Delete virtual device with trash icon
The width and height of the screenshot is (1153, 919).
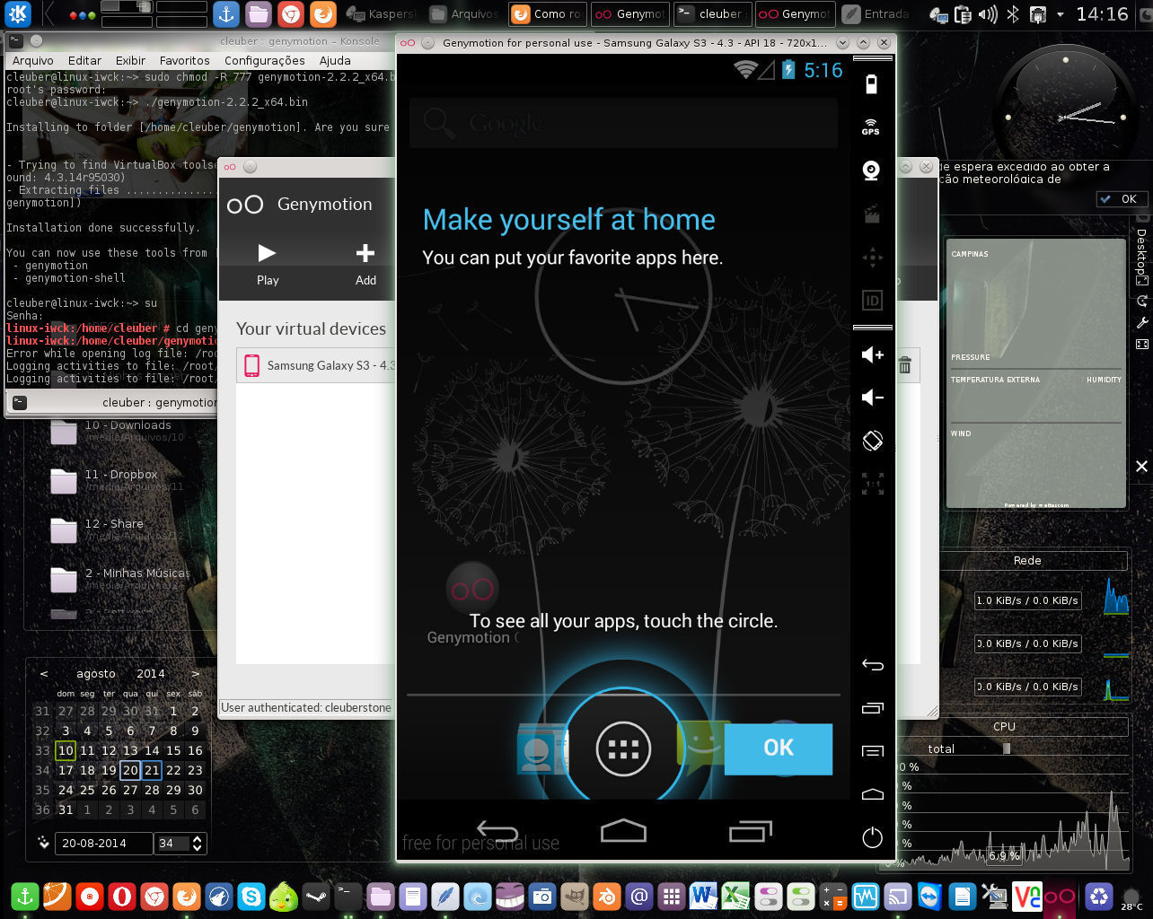[905, 365]
